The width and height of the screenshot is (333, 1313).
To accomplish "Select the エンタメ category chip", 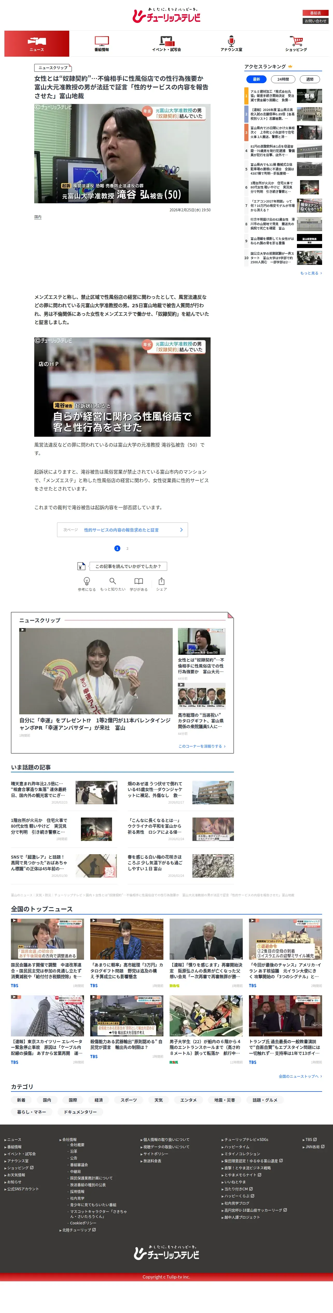I will coord(188,1100).
